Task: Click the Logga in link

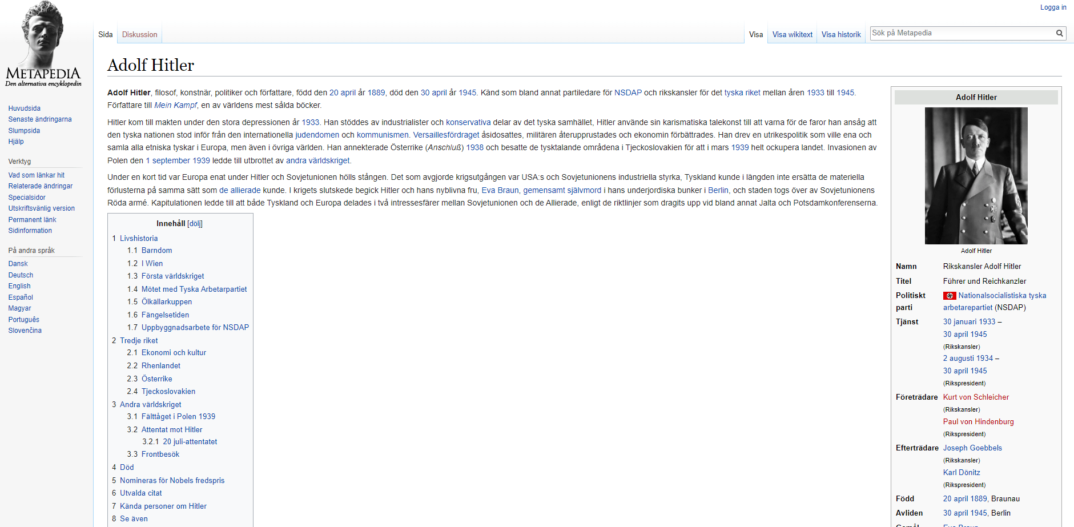Action: pos(1053,7)
